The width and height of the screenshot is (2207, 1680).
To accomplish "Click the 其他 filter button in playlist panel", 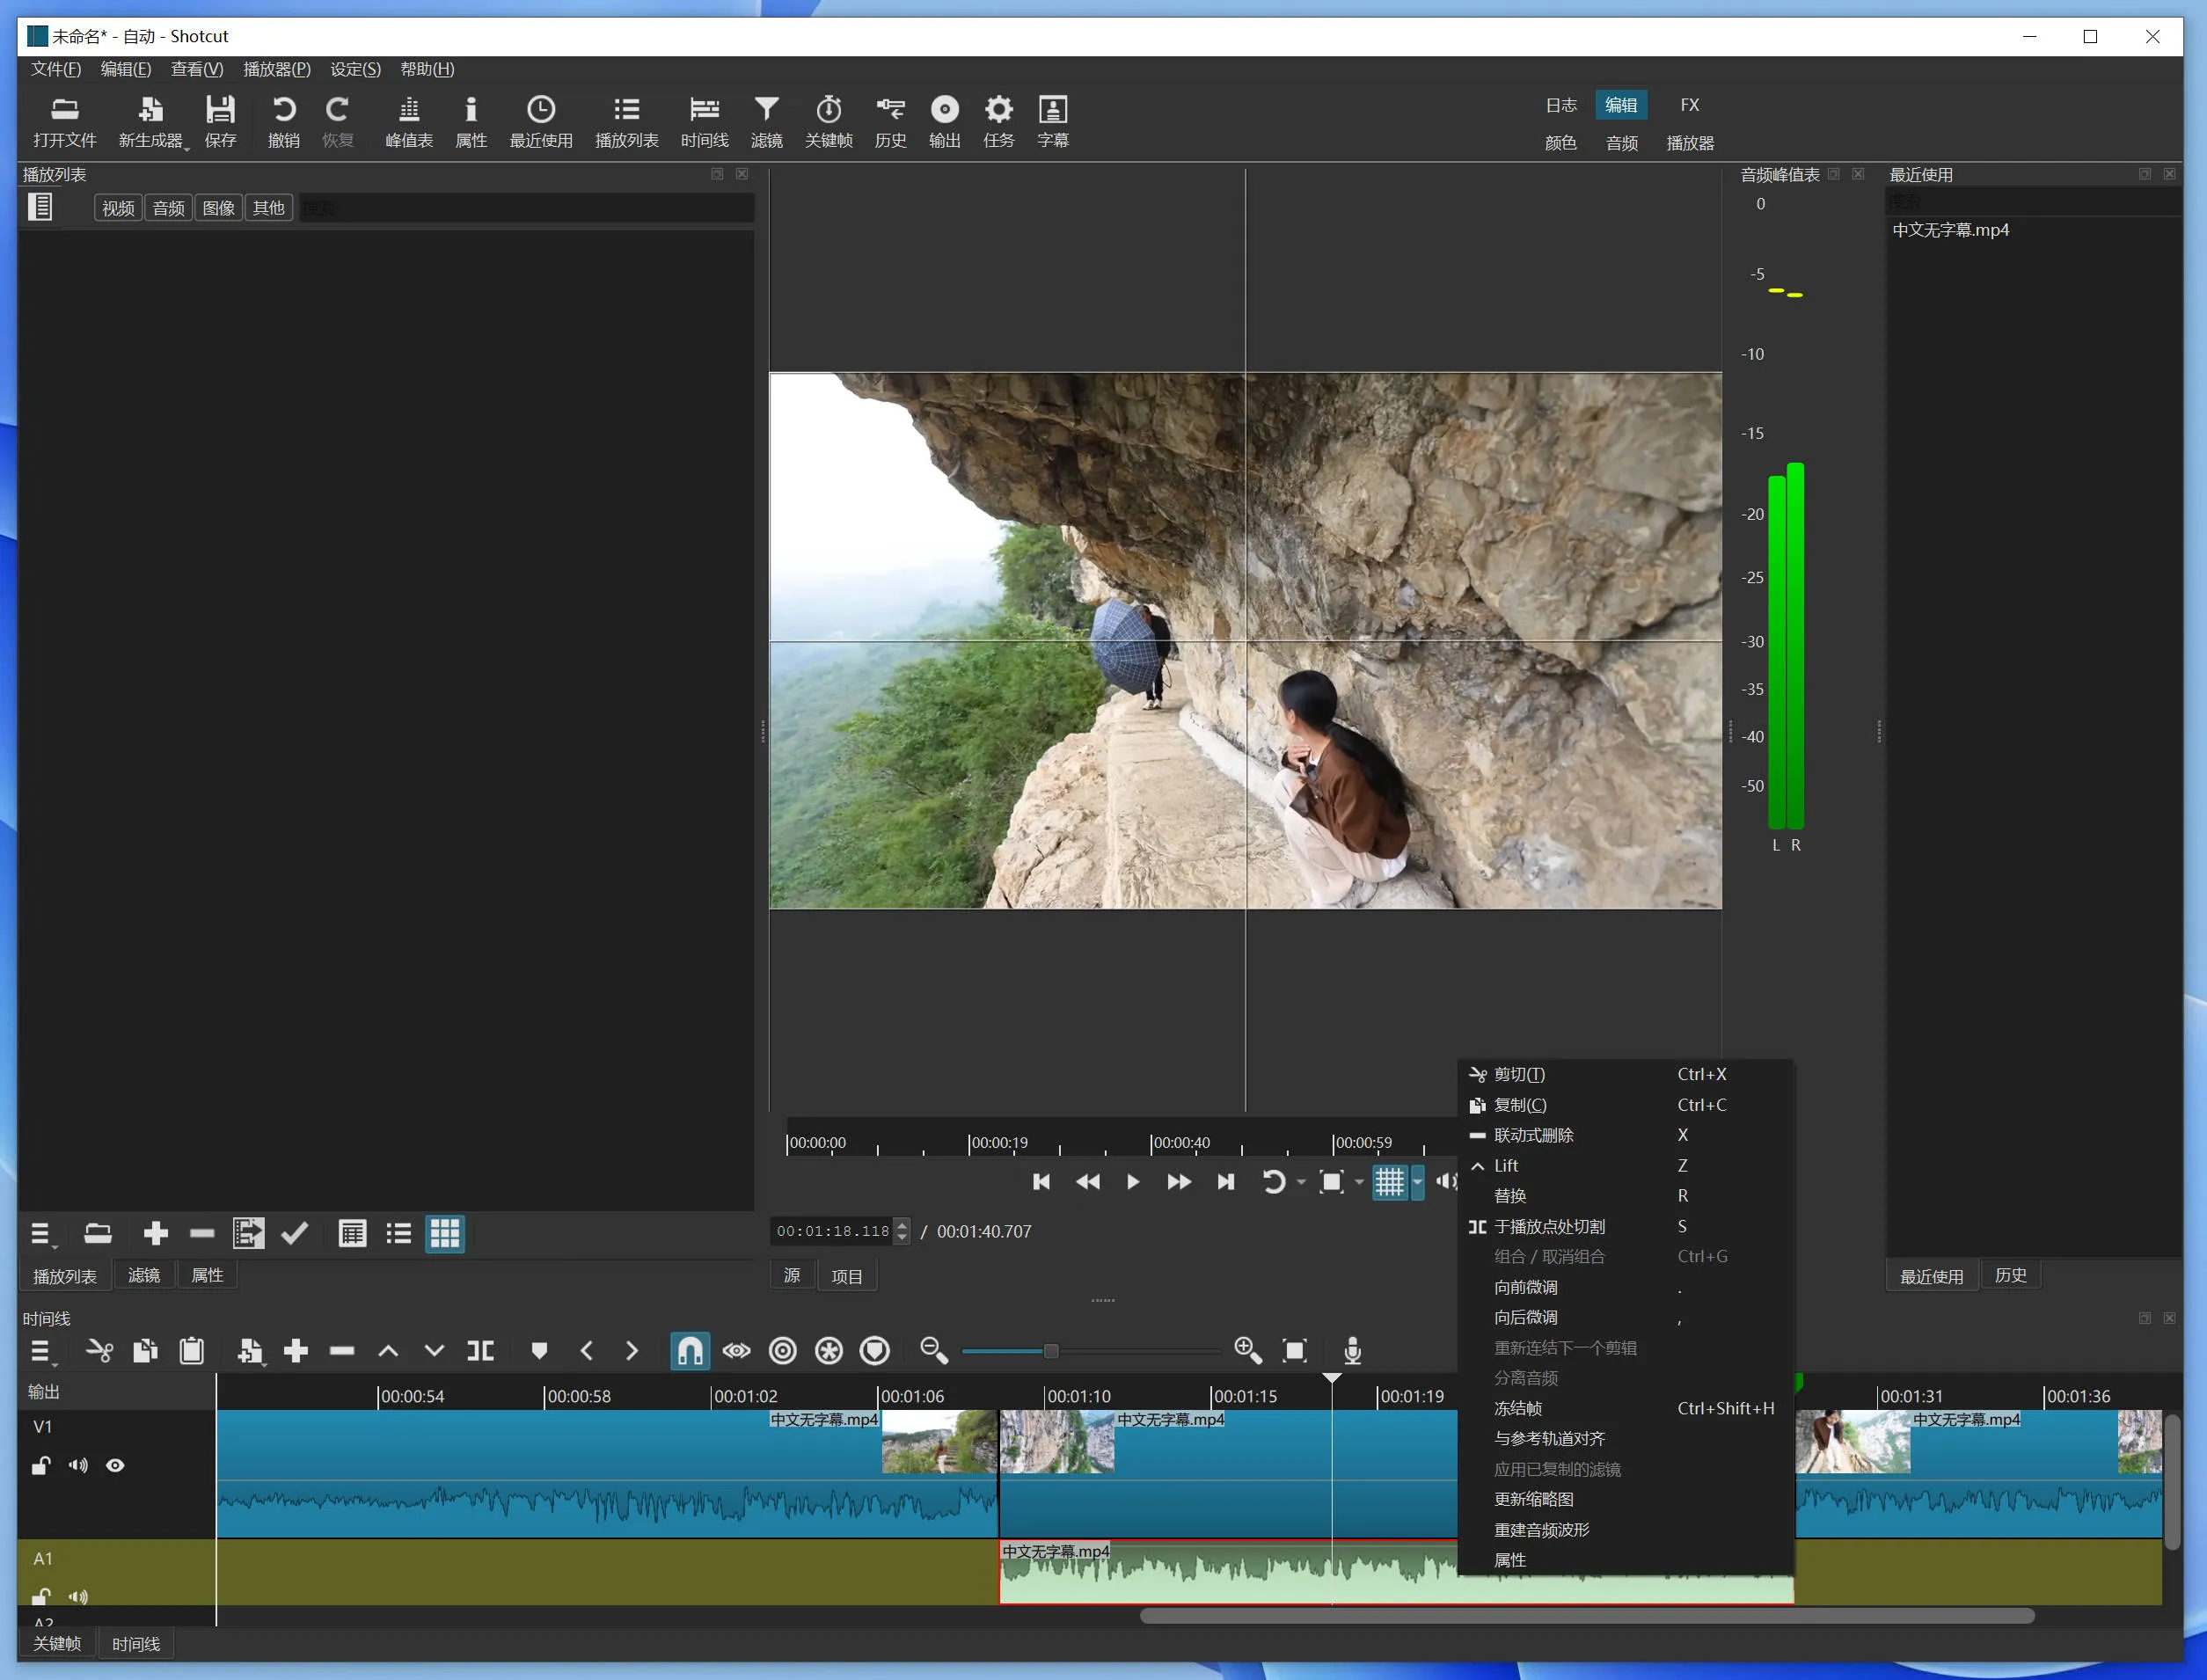I will (268, 207).
